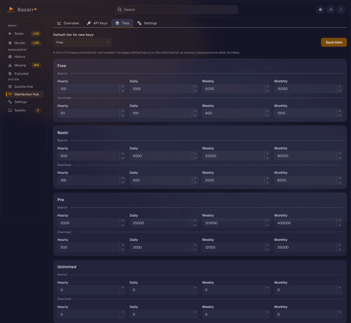Screen dimensions: 351x323
Task: Click the sidebar Settings gears icon
Action: (10, 102)
